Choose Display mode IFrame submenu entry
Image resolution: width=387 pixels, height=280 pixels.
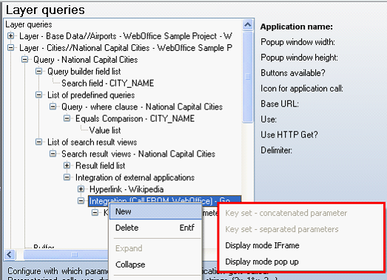[x=262, y=245]
